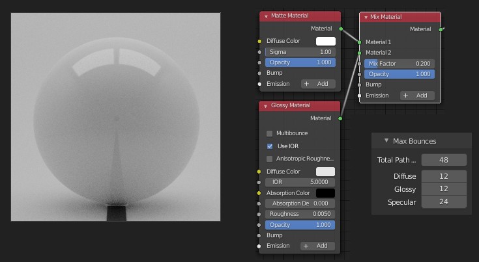Click the Material 1 input socket
The height and width of the screenshot is (262, 479).
359,42
